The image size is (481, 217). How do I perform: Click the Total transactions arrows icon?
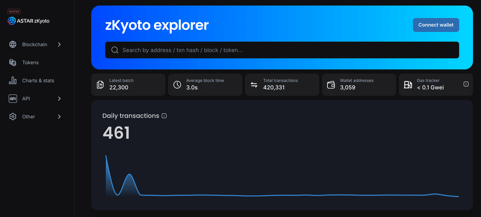point(254,85)
